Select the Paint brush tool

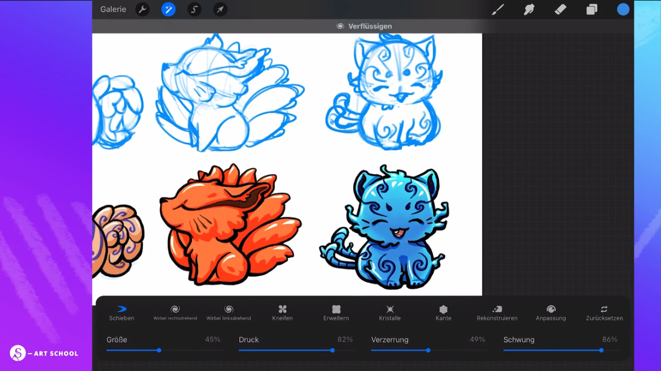point(498,9)
